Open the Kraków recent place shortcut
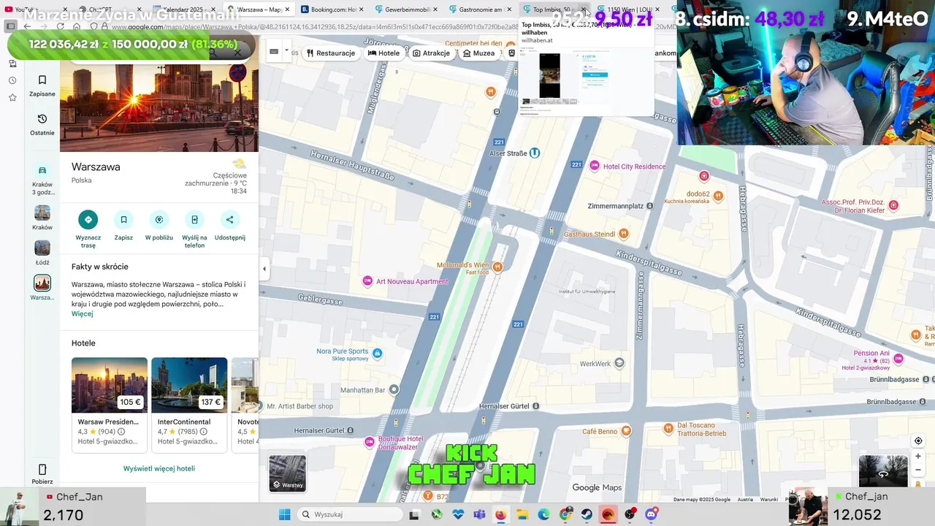This screenshot has height=526, width=935. (42, 218)
